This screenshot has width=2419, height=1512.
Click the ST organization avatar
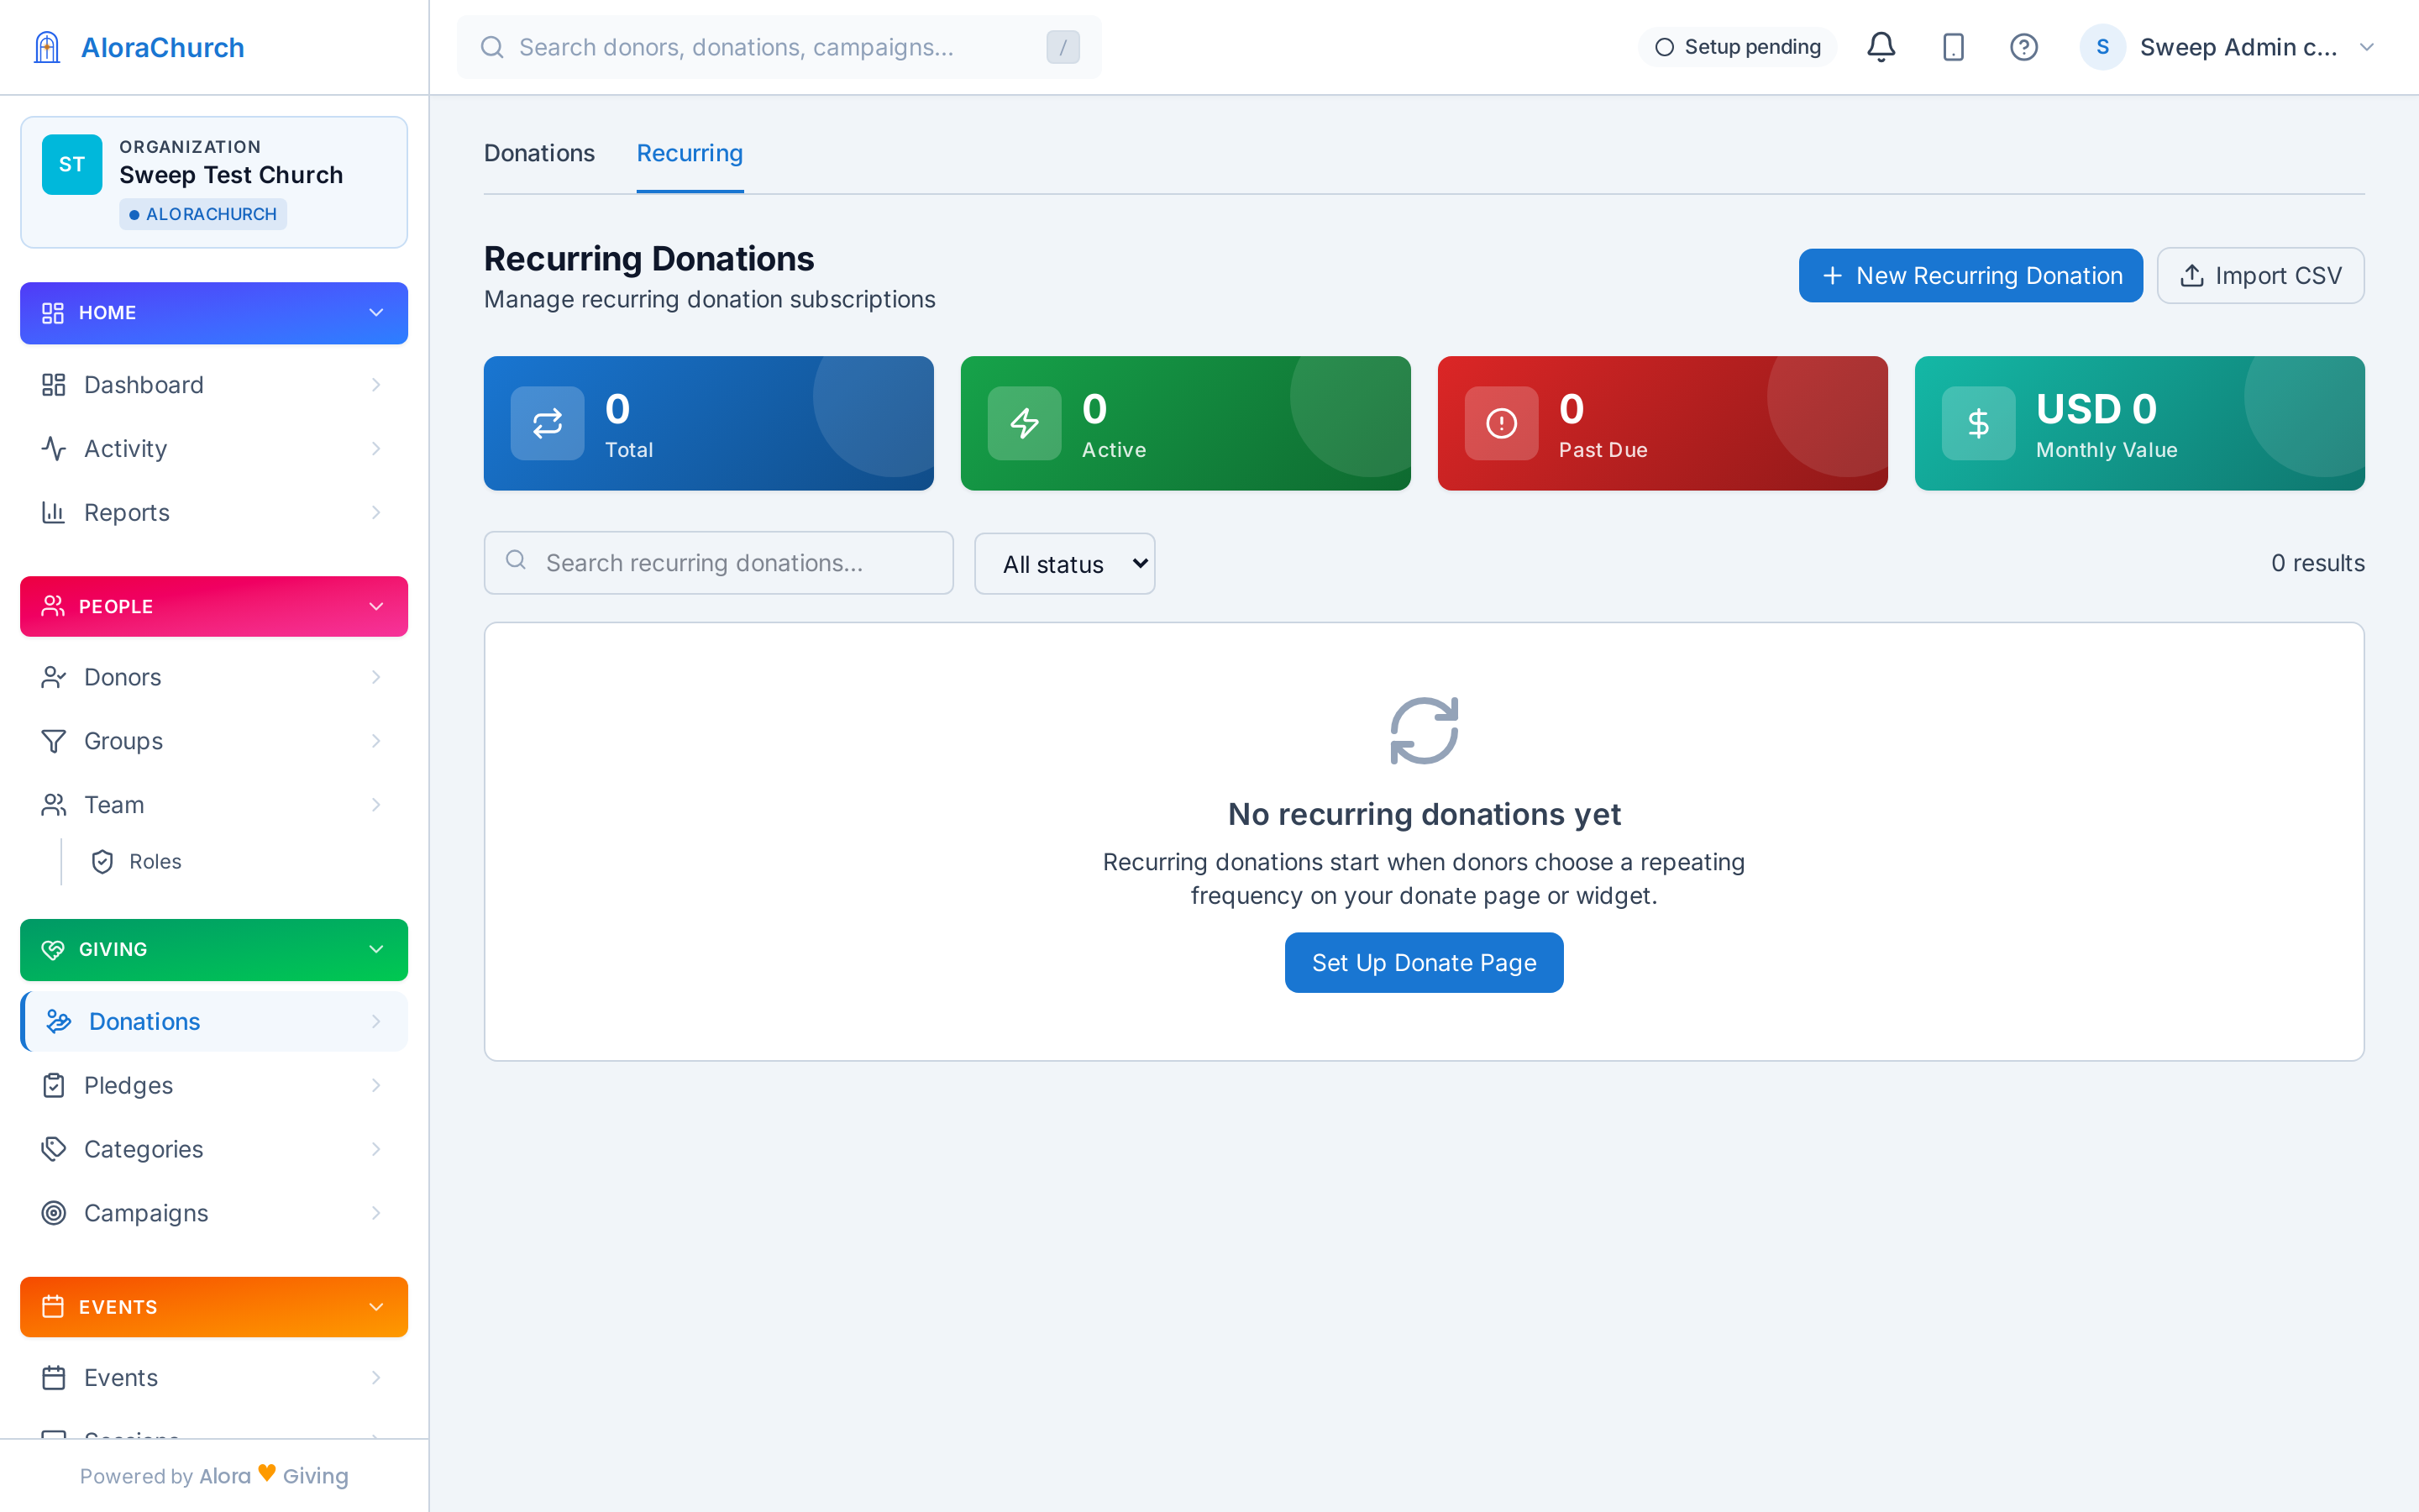click(72, 164)
